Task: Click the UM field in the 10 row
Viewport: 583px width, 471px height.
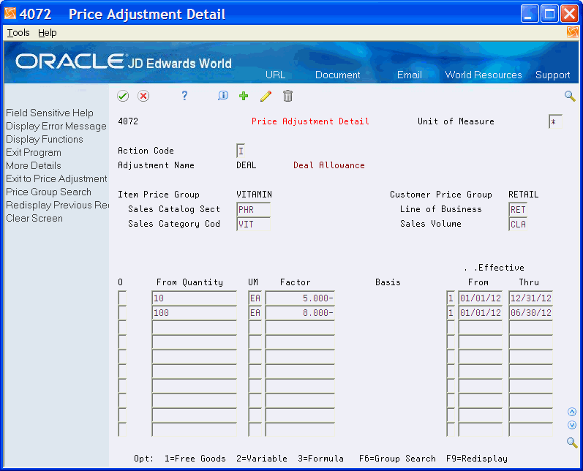Action: (255, 298)
